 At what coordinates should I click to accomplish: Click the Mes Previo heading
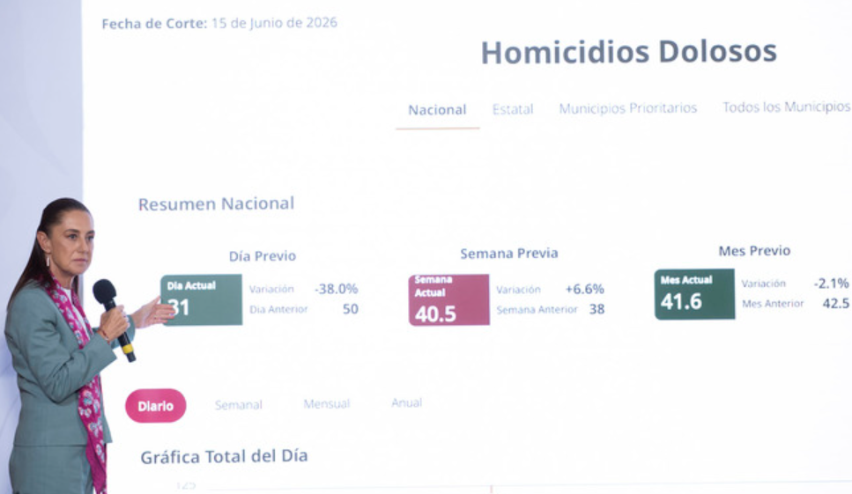pos(754,251)
